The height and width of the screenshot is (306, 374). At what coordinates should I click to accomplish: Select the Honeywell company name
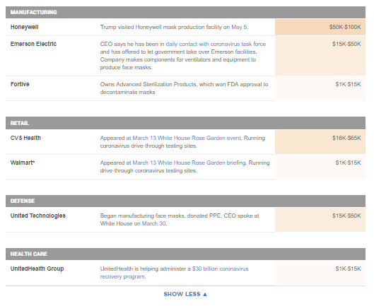(24, 27)
